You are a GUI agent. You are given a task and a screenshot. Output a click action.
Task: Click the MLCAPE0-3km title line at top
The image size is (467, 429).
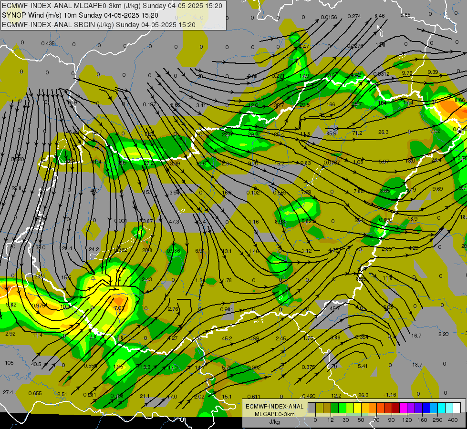click(112, 6)
